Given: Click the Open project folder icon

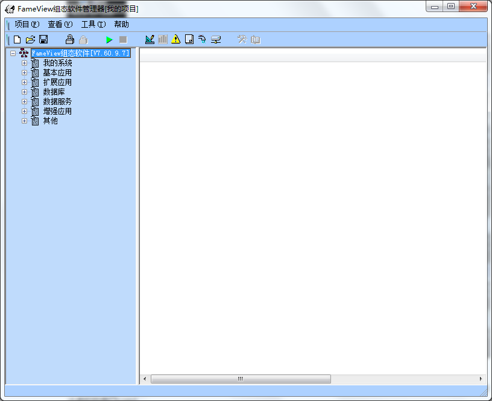Looking at the screenshot, I should pyautogui.click(x=30, y=40).
